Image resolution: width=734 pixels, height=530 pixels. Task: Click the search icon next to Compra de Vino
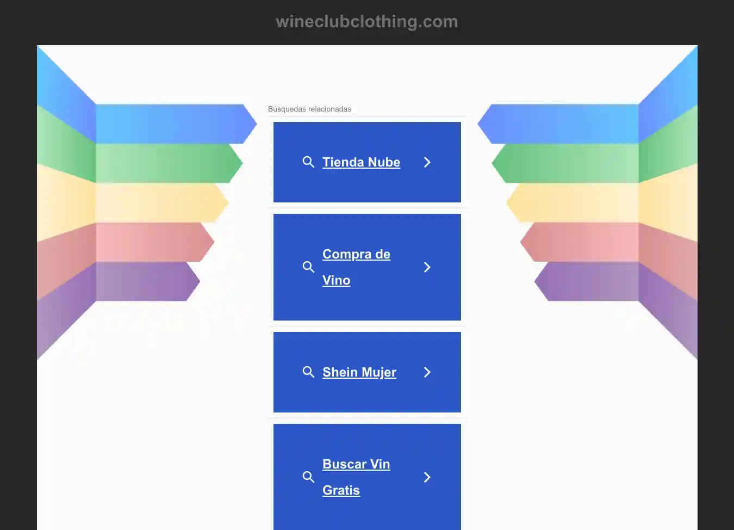[x=308, y=267]
